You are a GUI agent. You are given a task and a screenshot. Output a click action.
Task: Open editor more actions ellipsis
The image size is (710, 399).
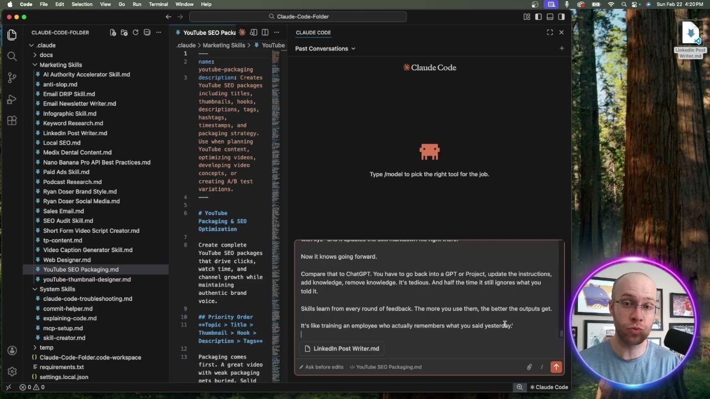click(276, 33)
